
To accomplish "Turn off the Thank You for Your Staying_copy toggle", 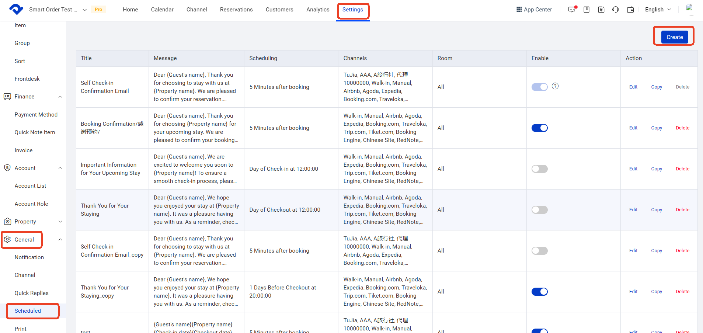I will [539, 292].
